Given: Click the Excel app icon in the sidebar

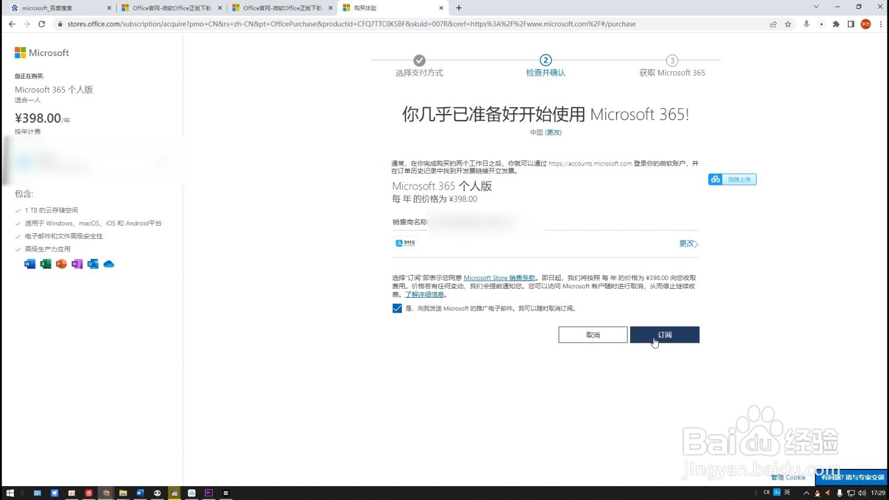Looking at the screenshot, I should point(46,264).
